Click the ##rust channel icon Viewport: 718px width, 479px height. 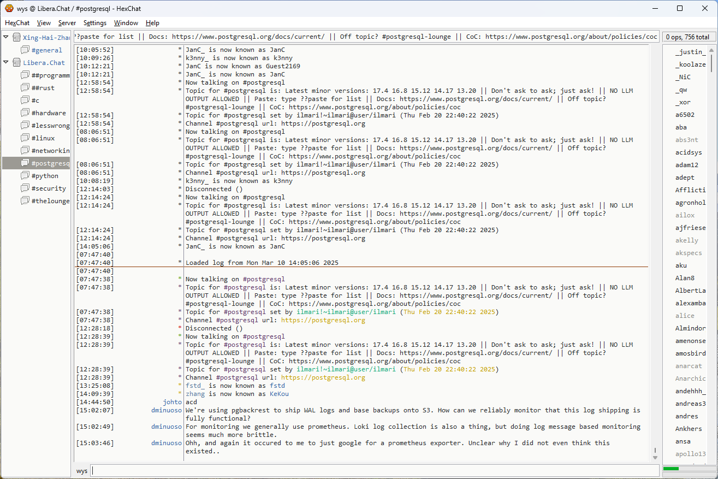click(25, 88)
